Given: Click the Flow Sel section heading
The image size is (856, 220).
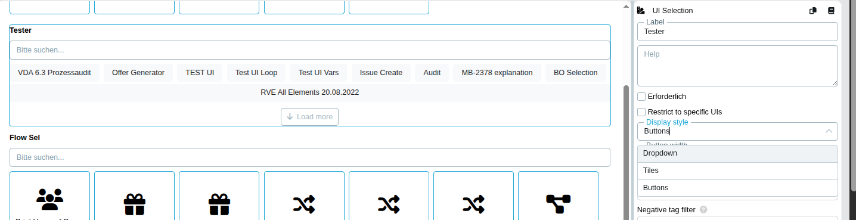Looking at the screenshot, I should (x=24, y=137).
